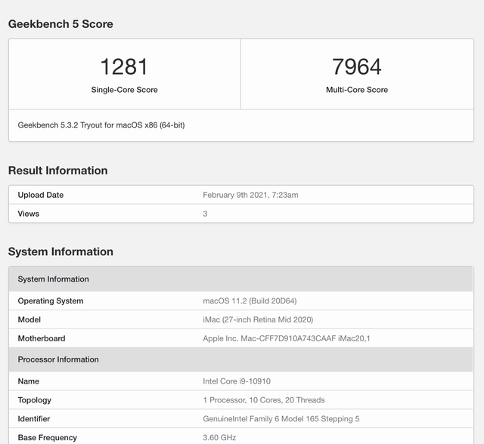The width and height of the screenshot is (484, 444).
Task: Click the Base Frequency row label
Action: click(x=47, y=437)
